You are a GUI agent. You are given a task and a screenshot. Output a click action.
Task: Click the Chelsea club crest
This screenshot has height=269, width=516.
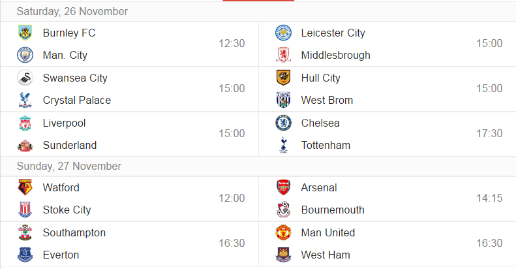pyautogui.click(x=283, y=123)
